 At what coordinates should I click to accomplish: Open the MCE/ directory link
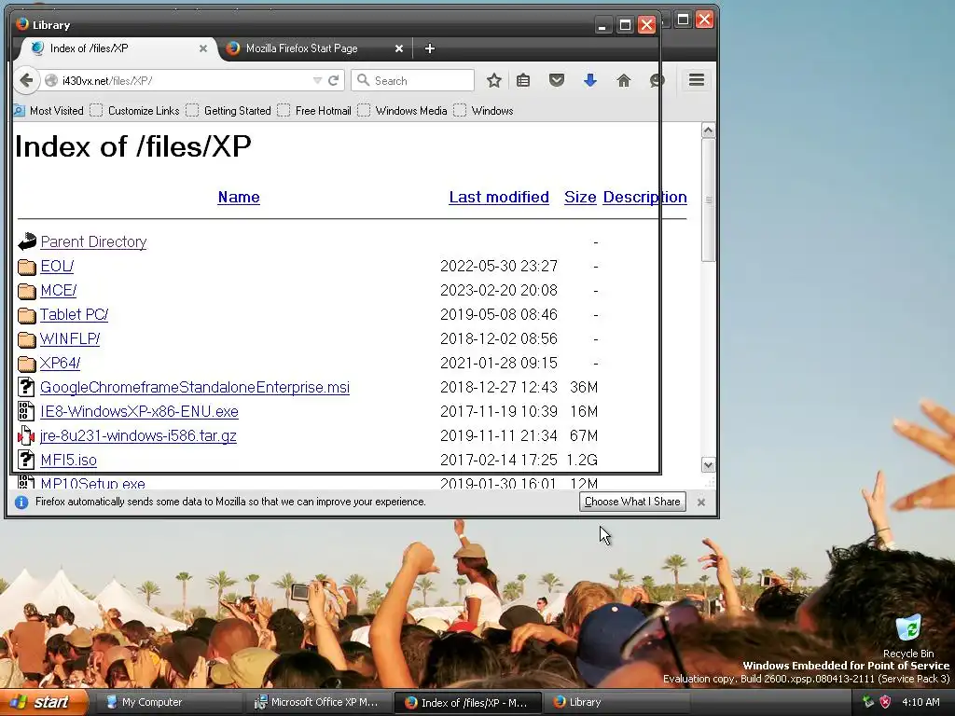click(59, 291)
